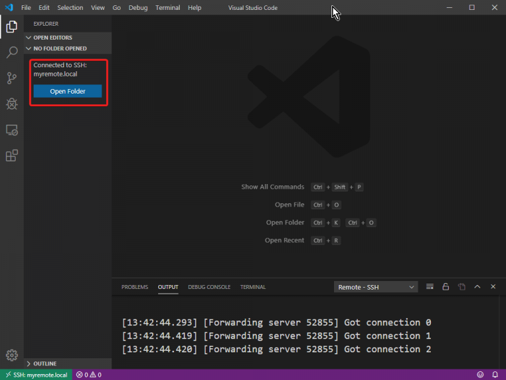Viewport: 506px width, 380px height.
Task: Maximize the panel with up chevron
Action: click(x=477, y=286)
